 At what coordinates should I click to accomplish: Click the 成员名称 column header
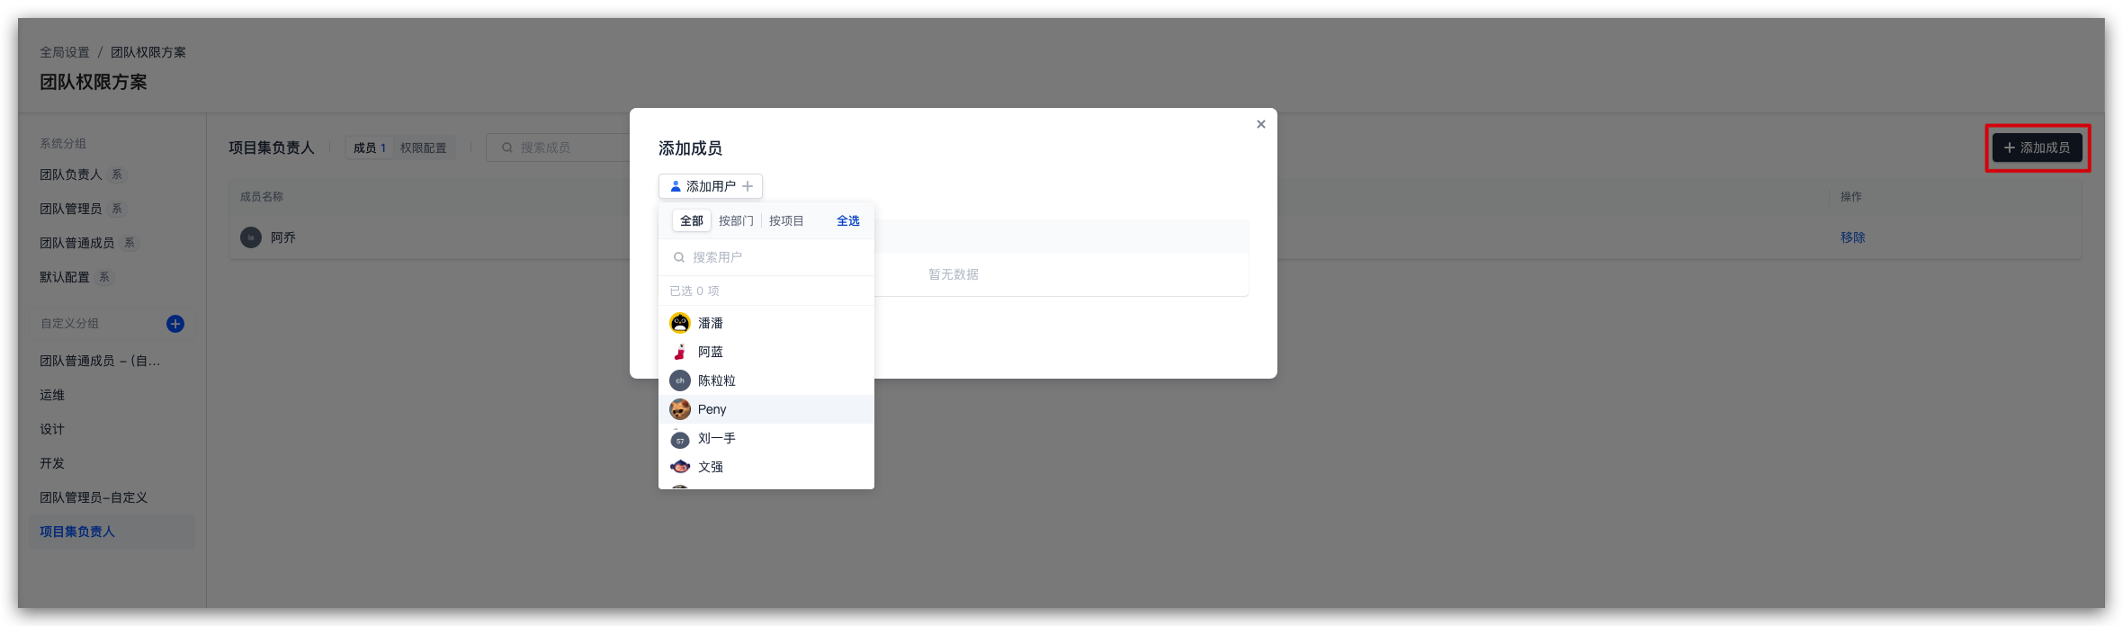coord(262,196)
